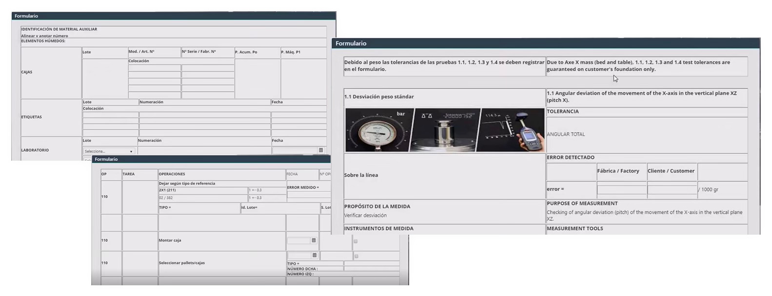Select 'Verificar desviación' text
Screen dimensions: 772x296
[365, 215]
